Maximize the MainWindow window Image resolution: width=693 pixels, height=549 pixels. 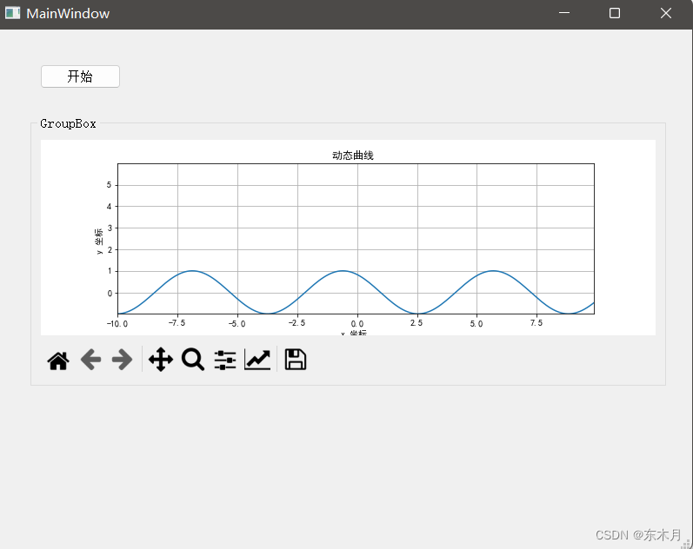tap(615, 13)
